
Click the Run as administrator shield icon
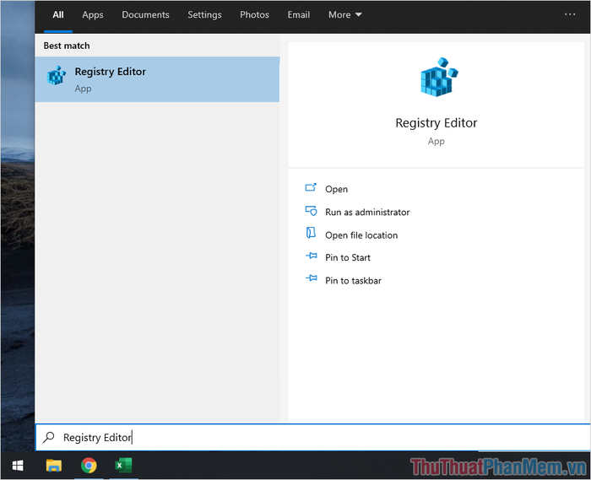311,210
